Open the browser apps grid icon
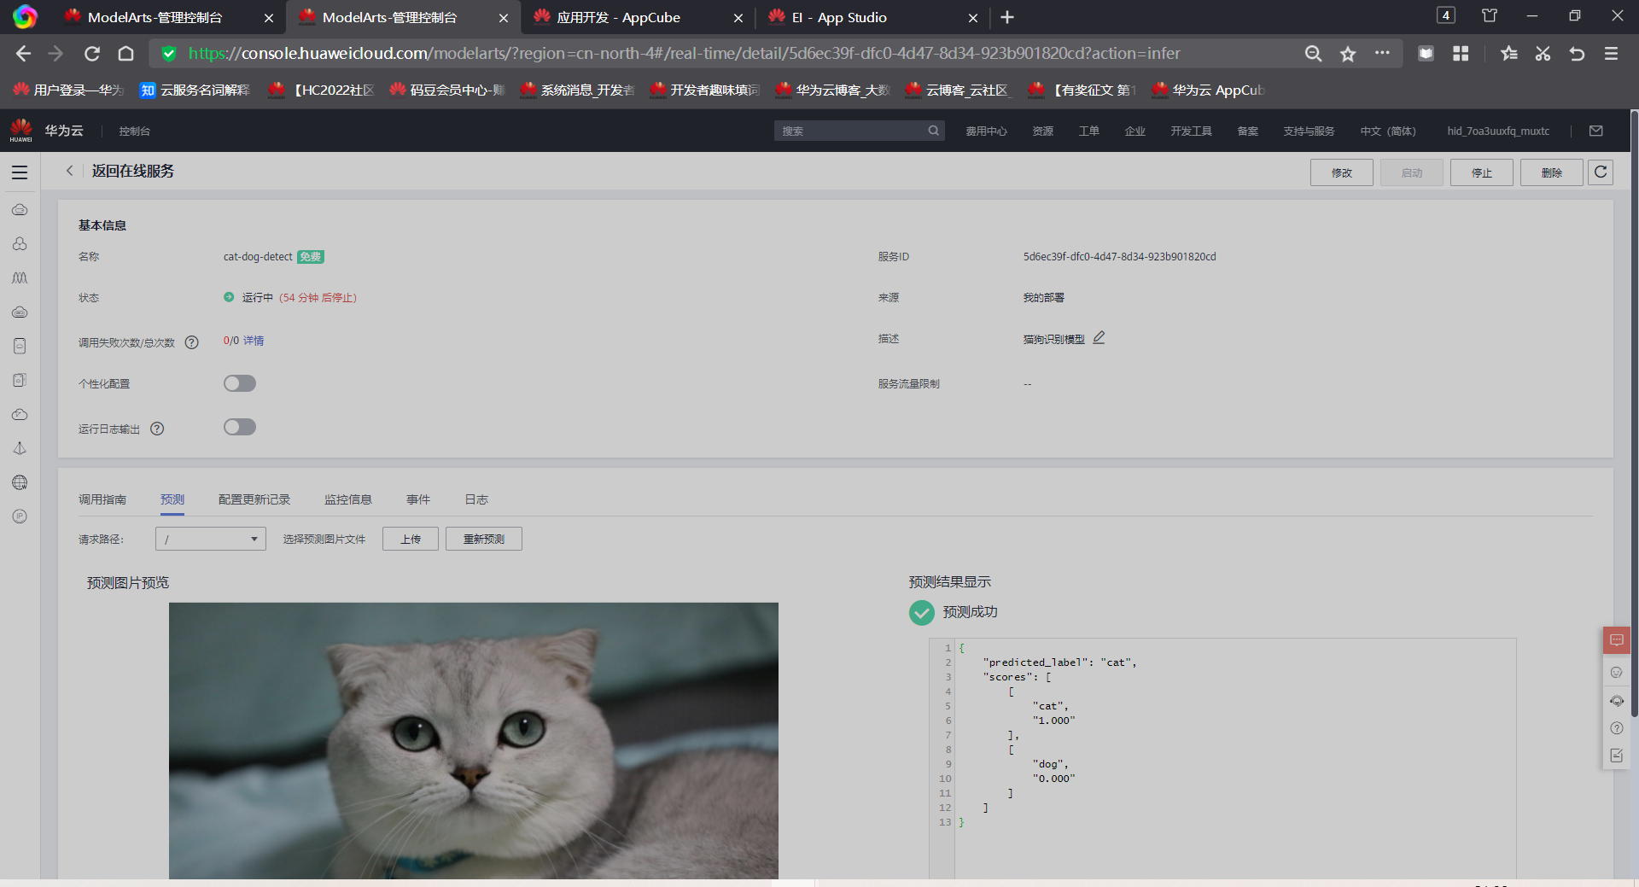 pos(1461,54)
